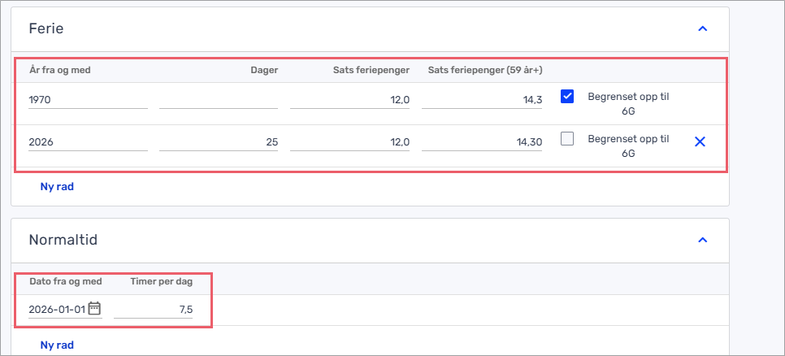This screenshot has width=785, height=356.
Task: Click empty Dager field in 1970 row
Action: 219,99
